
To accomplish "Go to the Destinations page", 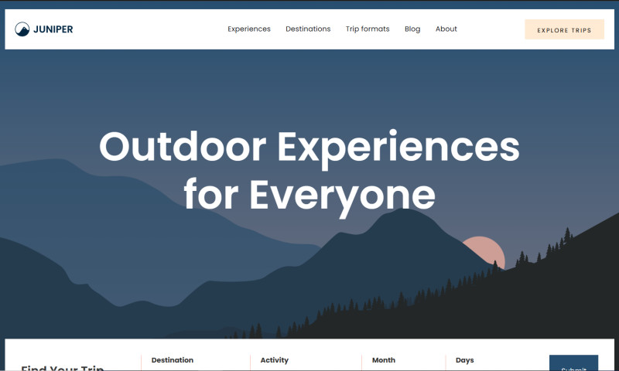I will [308, 29].
